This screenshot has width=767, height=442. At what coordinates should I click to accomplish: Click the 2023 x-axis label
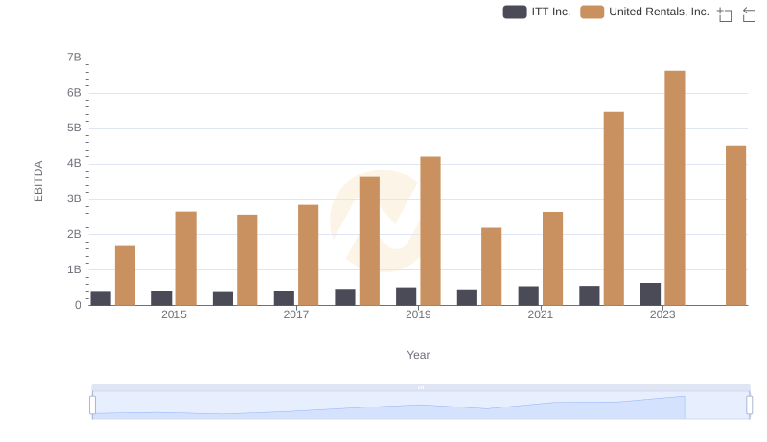662,314
